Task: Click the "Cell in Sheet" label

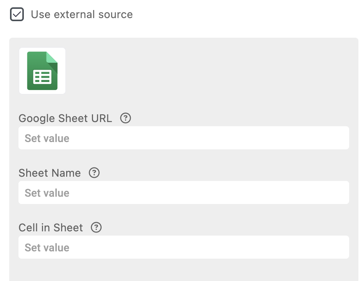Action: click(51, 227)
